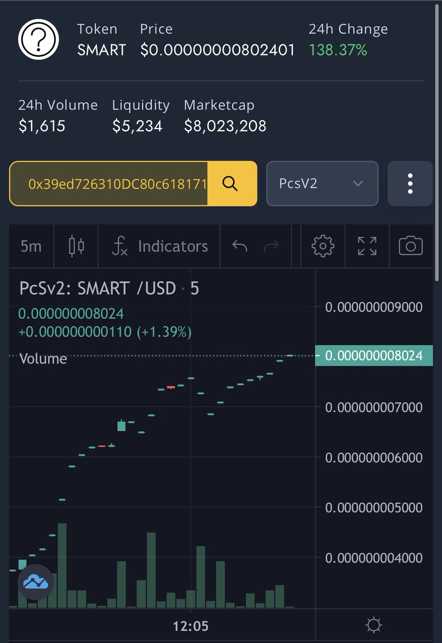442x643 pixels.
Task: Open chart settings gear
Action: [323, 246]
